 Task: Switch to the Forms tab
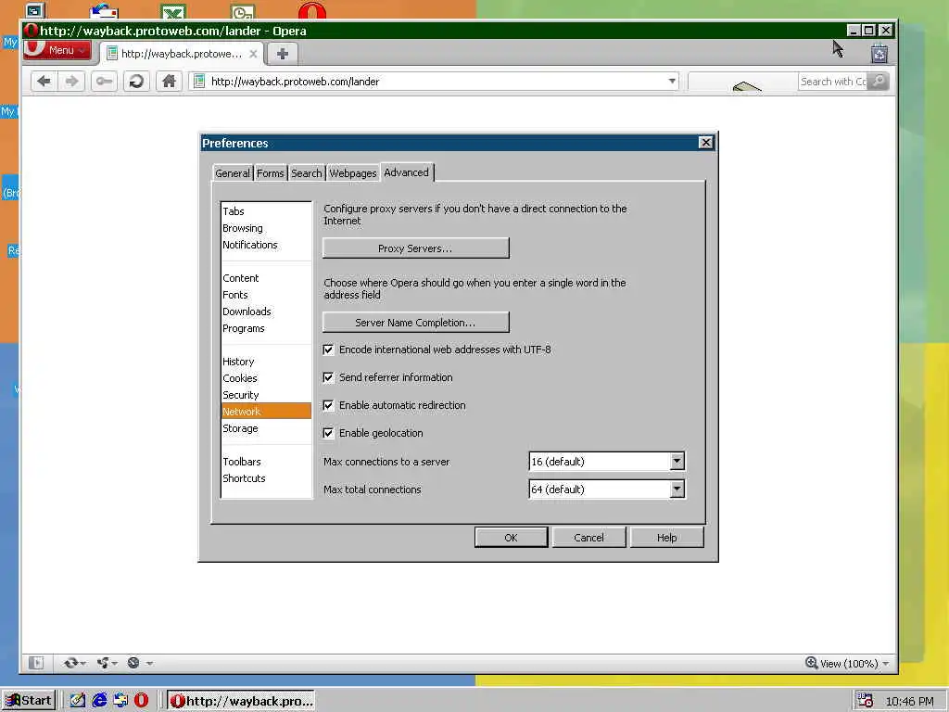click(270, 173)
